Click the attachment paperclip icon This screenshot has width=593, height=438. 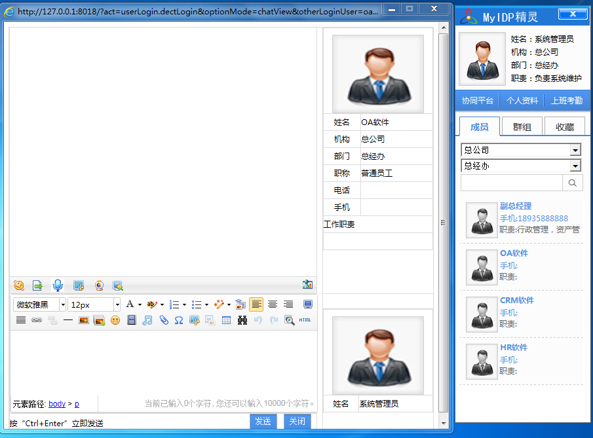tap(164, 320)
